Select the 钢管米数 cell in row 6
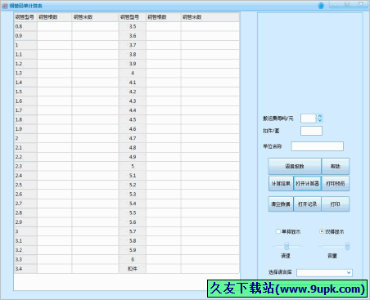Image resolution: width=370 pixels, height=300 pixels. coord(210,259)
